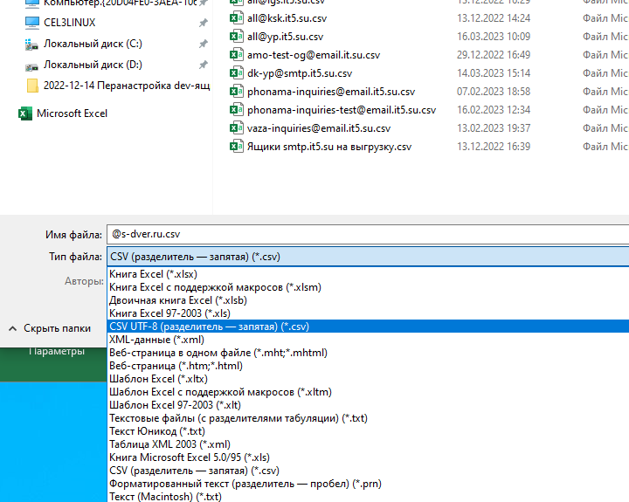Choose Книга Microsoft Excel 5.0/95 (*.xls)
The height and width of the screenshot is (502, 629).
coord(369,457)
